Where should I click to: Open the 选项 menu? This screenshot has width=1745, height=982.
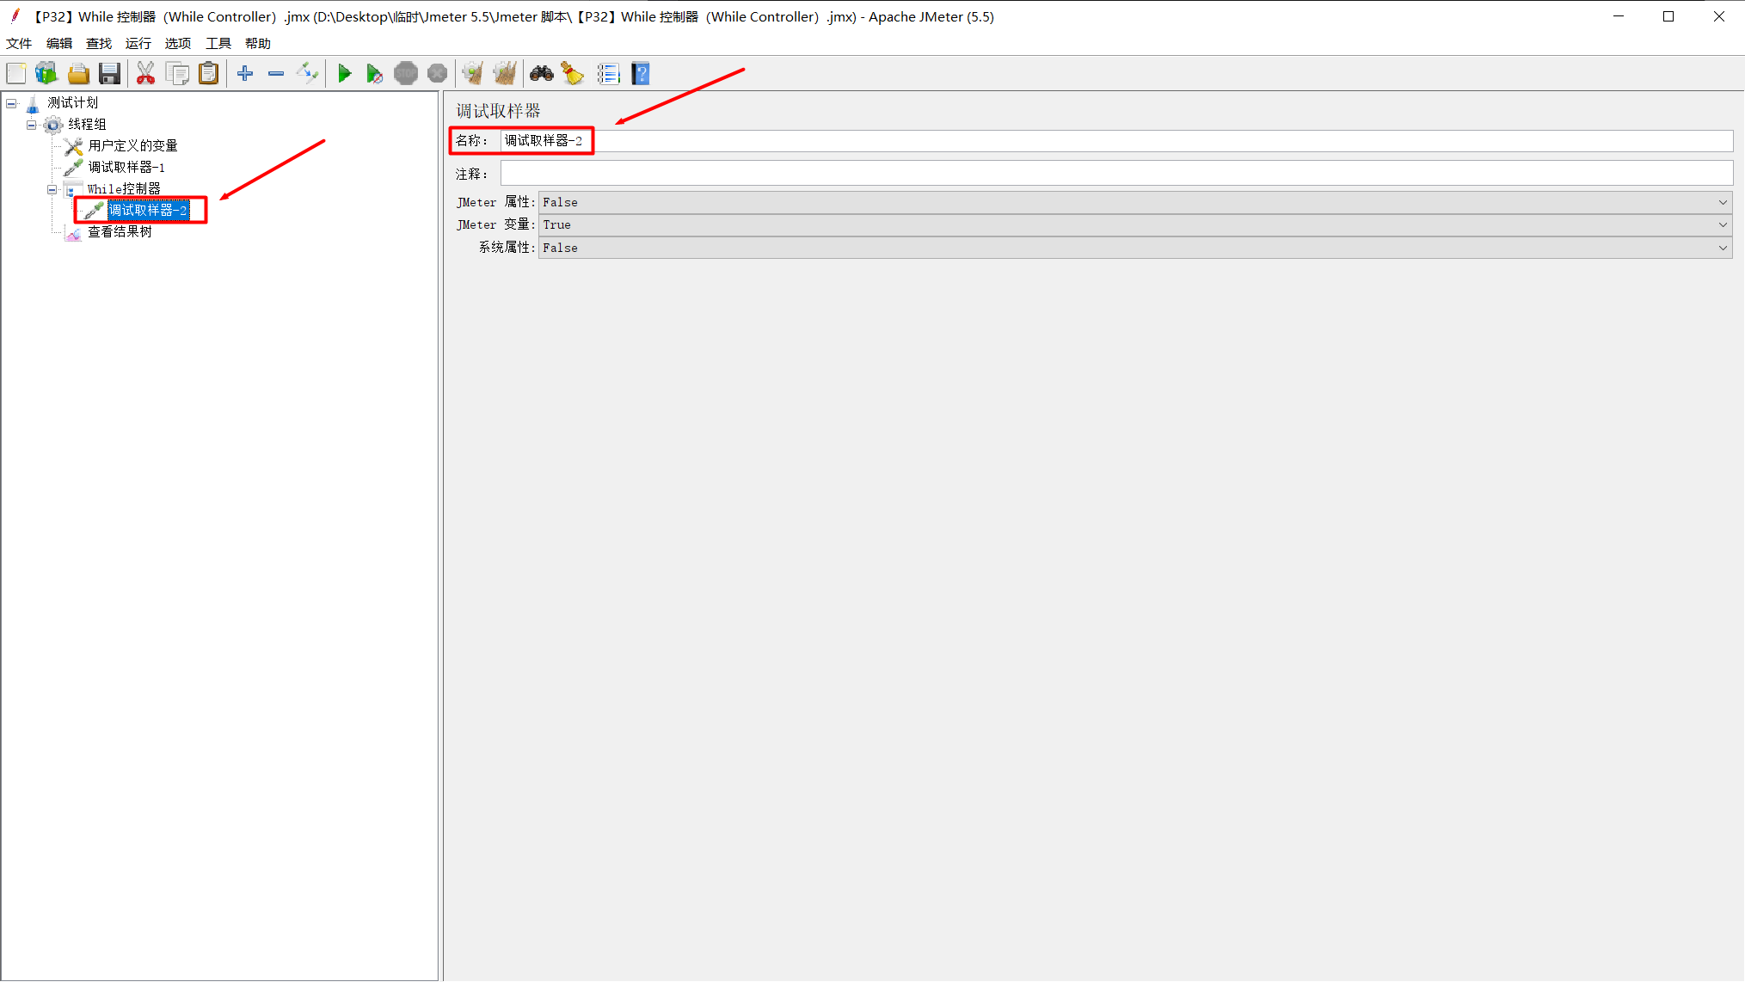point(177,43)
